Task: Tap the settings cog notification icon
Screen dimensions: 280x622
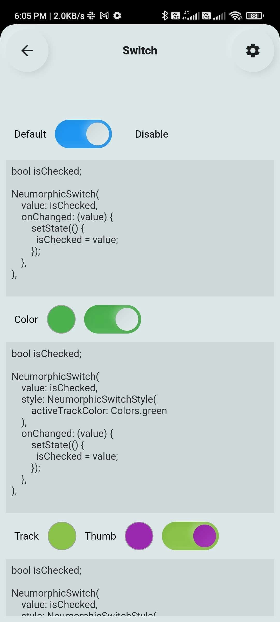Action: pyautogui.click(x=117, y=16)
